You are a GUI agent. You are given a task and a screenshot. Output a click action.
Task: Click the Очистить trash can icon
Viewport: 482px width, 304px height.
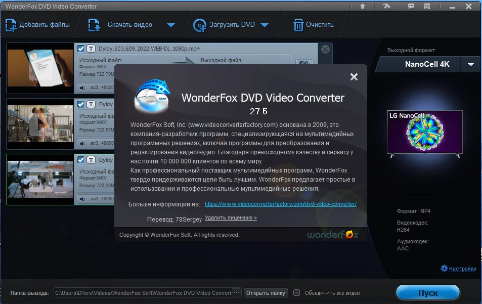coord(298,25)
